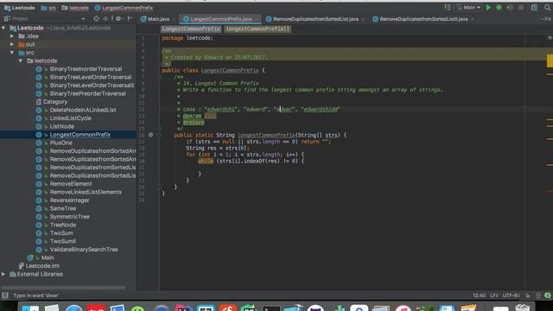
Task: Open Search Everywhere magnifier icon
Action: pos(547,8)
